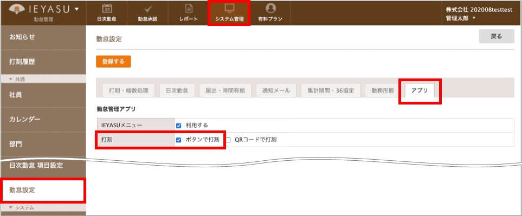
Task: Collapse the システム sidebar section
Action: (x=22, y=208)
